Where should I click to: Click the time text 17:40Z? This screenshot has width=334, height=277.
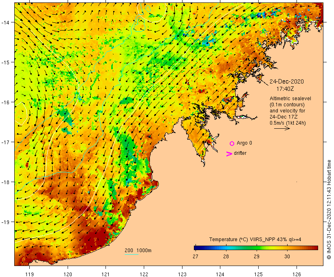[285, 89]
